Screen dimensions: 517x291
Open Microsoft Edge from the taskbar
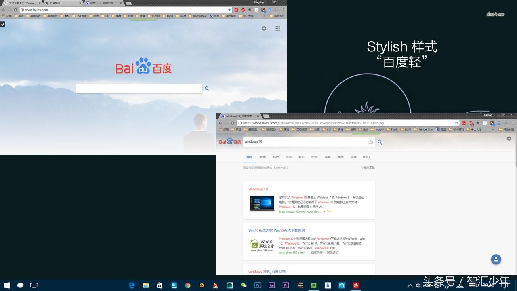[x=132, y=285]
